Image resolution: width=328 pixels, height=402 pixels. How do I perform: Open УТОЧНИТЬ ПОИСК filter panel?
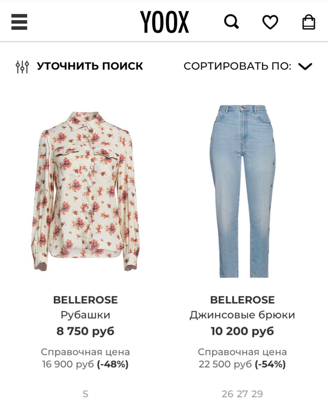[90, 66]
